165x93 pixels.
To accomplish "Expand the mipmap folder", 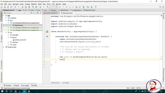I will [8, 42].
